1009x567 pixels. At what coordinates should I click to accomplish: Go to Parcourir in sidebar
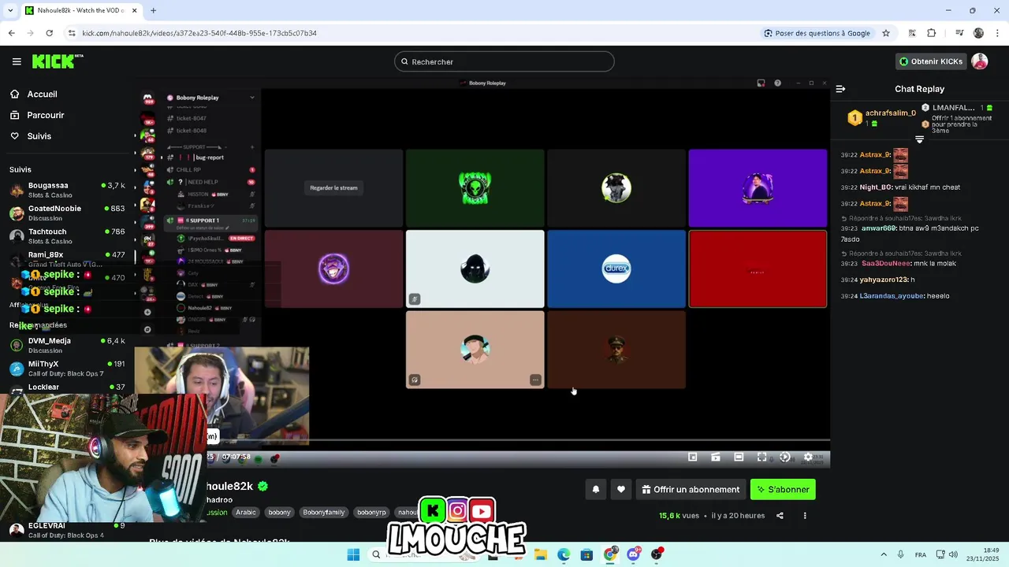click(46, 115)
